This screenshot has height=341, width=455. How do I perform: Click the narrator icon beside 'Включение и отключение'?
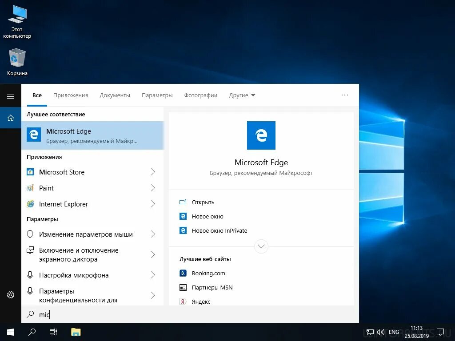30,250
